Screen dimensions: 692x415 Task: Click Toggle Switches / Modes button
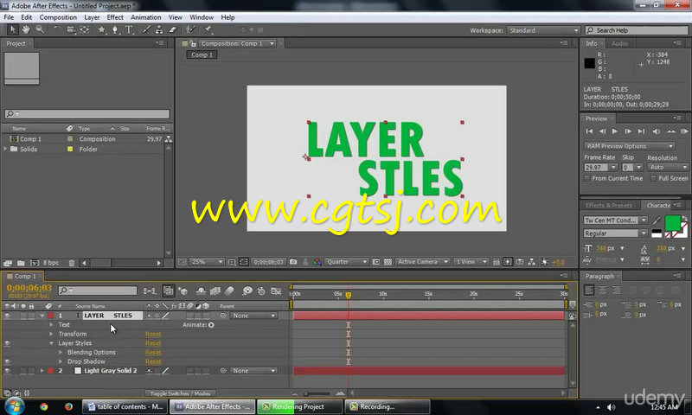(x=180, y=393)
